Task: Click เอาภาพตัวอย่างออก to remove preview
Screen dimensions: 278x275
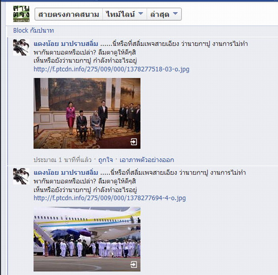Action: pyautogui.click(x=147, y=160)
